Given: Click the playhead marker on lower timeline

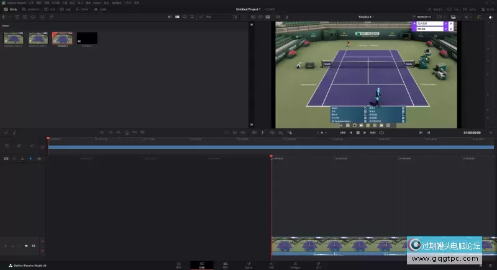Looking at the screenshot, I should (x=271, y=156).
